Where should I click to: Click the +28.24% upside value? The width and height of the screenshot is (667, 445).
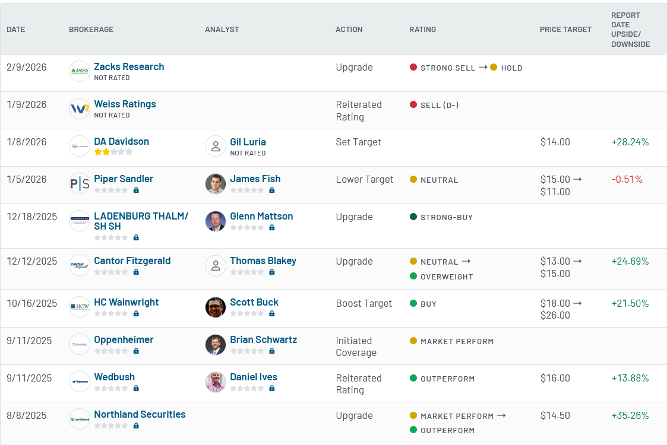[630, 142]
